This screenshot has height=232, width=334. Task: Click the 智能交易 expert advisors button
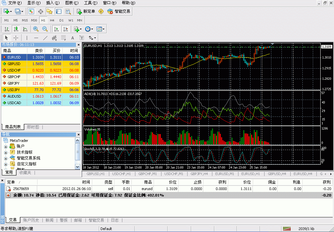coord(119,11)
